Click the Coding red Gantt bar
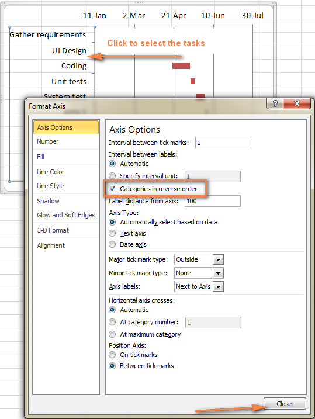The height and width of the screenshot is (419, 315). pos(181,65)
